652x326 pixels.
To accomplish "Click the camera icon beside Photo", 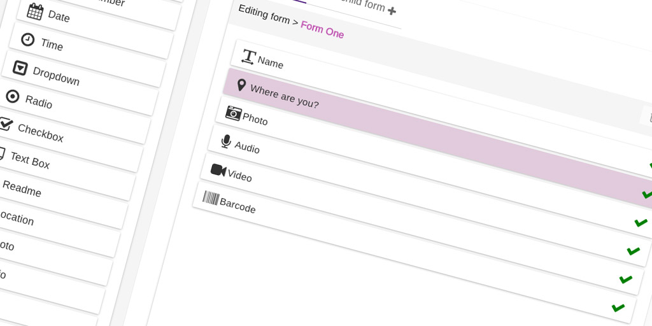I will click(x=233, y=113).
